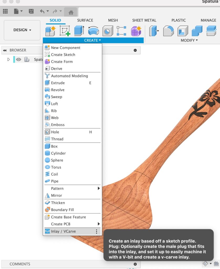The width and height of the screenshot is (220, 269).
Task: Expand the Spatula component tree node
Action: coord(8,60)
